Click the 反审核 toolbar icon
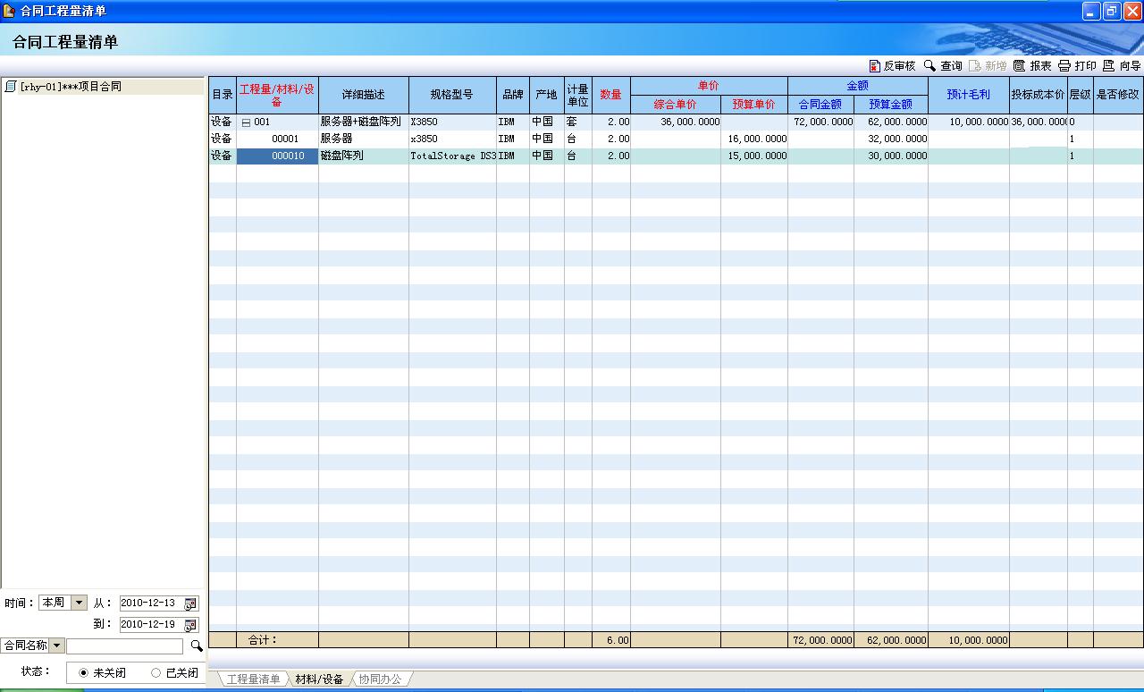 point(875,66)
